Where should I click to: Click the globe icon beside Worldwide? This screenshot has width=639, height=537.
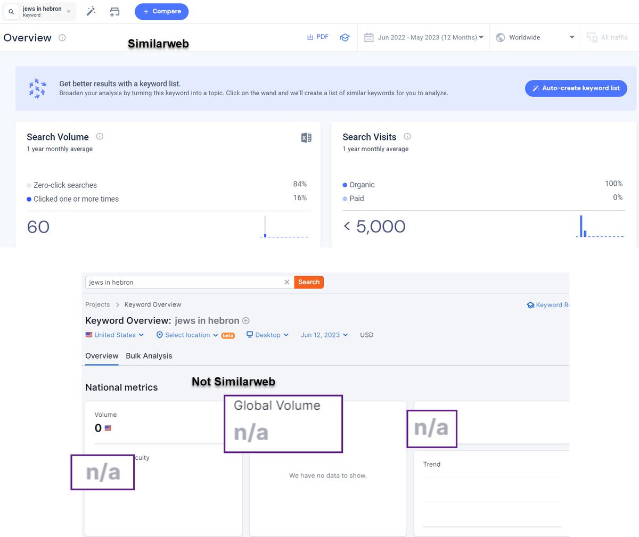click(x=500, y=37)
